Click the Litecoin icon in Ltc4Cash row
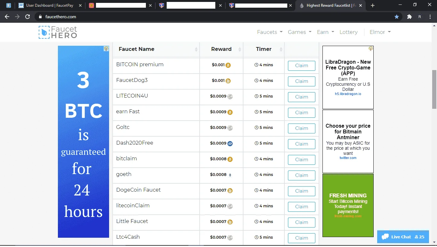The image size is (437, 247). pyautogui.click(x=230, y=238)
